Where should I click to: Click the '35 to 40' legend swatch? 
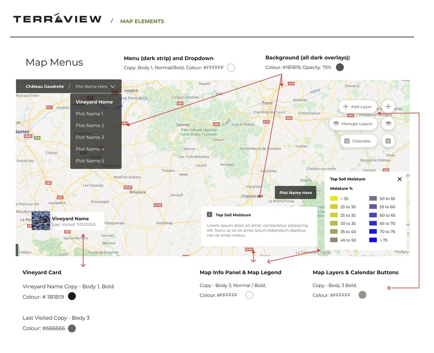click(x=334, y=232)
